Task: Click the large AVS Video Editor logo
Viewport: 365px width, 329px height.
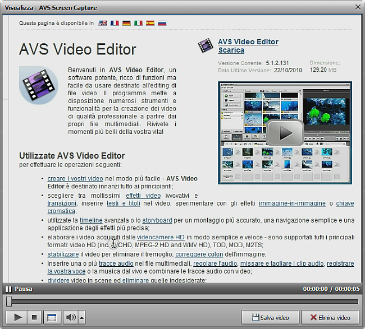Action: (x=39, y=85)
